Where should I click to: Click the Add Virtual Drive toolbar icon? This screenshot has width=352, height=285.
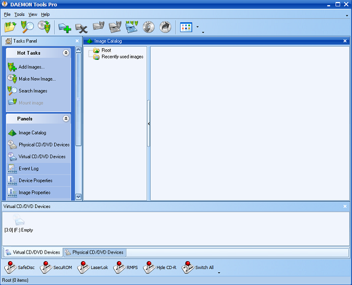coord(65,27)
